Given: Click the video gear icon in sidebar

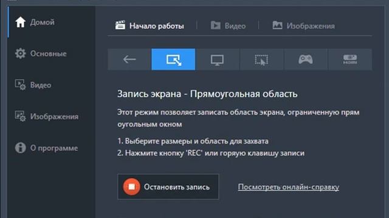Looking at the screenshot, I should pos(20,85).
